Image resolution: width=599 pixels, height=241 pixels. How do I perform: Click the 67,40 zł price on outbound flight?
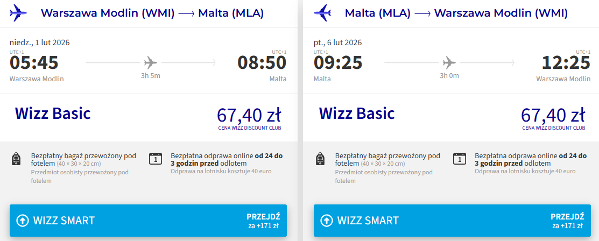point(249,115)
